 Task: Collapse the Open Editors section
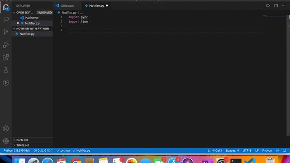point(14,13)
